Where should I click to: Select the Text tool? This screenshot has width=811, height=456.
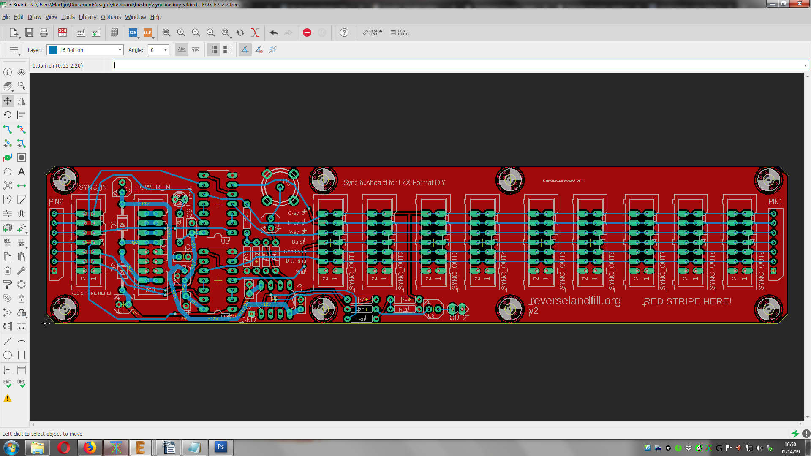pos(22,171)
